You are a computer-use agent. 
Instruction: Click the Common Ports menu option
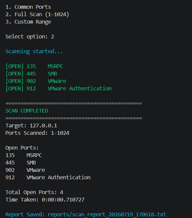point(28,7)
